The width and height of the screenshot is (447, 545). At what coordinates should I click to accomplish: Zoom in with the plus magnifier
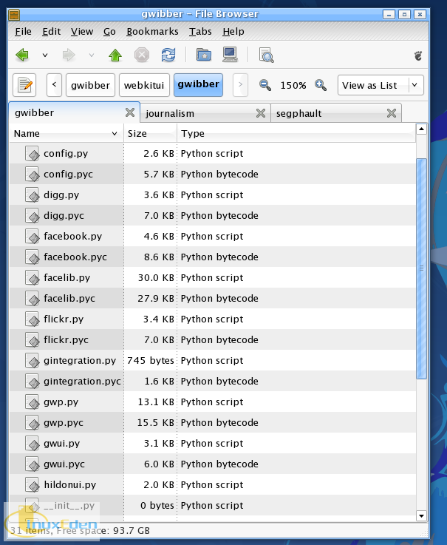320,85
